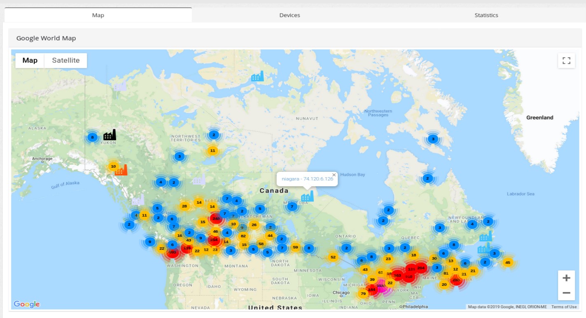
Task: Click the orange 52 cluster
Action: pyautogui.click(x=333, y=257)
